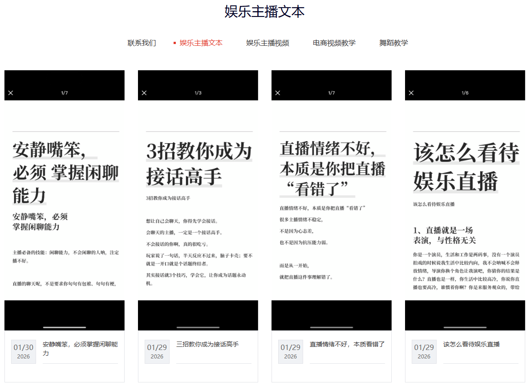This screenshot has height=386, width=531.
Task: Open the 联系我们 navigation tab
Action: point(142,43)
